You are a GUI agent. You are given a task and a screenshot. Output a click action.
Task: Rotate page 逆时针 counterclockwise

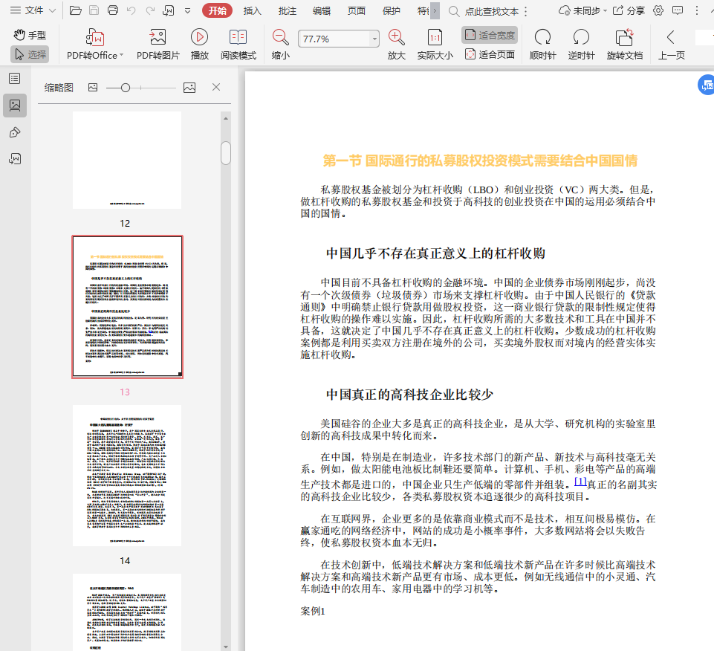coord(581,38)
